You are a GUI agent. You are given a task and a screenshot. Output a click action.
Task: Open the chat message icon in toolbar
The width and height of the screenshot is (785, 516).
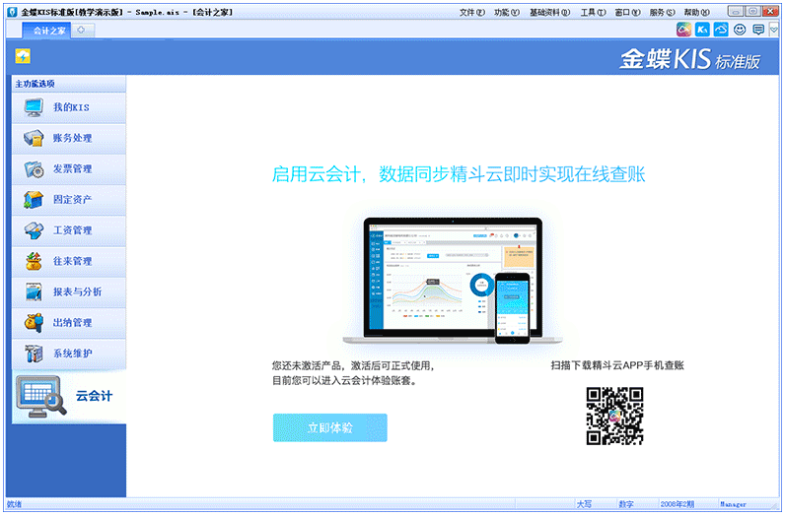(758, 31)
